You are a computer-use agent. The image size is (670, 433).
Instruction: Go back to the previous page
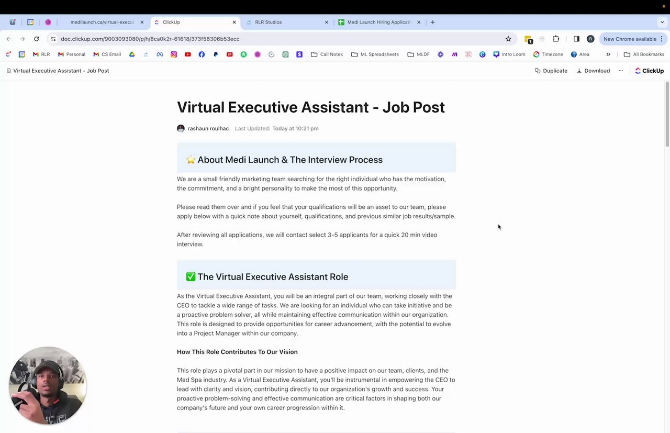pyautogui.click(x=9, y=39)
